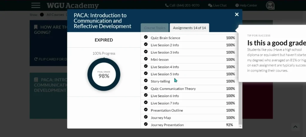Click the phone call icon
Viewport: 306px width, 137px height.
click(x=167, y=5)
